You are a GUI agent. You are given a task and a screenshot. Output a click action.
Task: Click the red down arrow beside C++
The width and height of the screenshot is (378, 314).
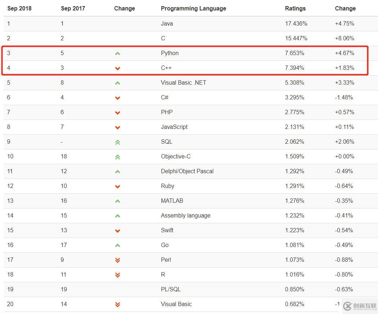118,68
